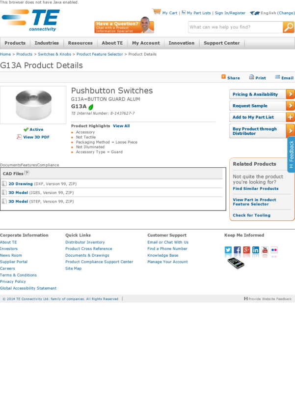Click the orange search magnifier button

(x=288, y=27)
